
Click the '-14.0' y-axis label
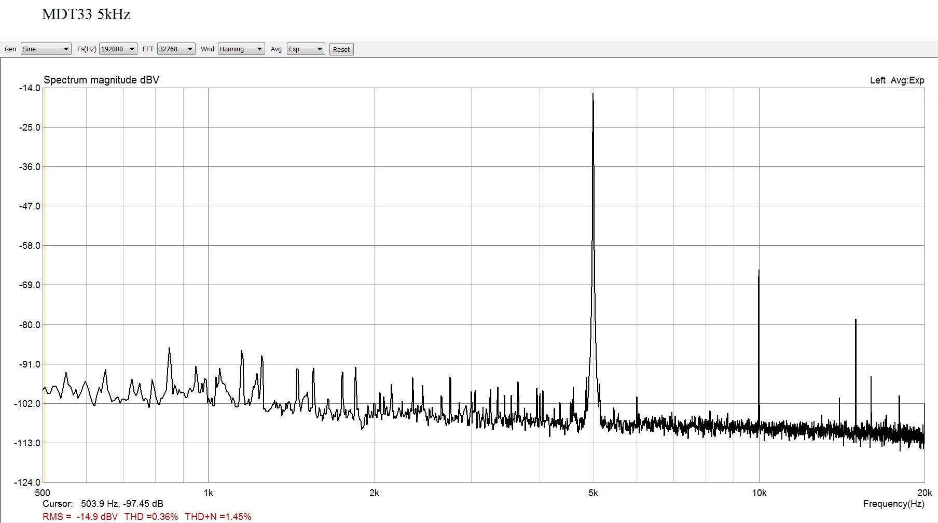[x=30, y=88]
